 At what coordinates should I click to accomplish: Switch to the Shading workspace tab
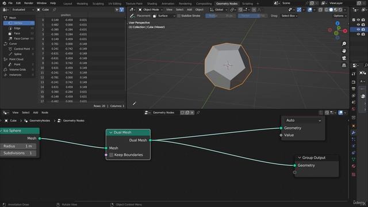point(152,3)
